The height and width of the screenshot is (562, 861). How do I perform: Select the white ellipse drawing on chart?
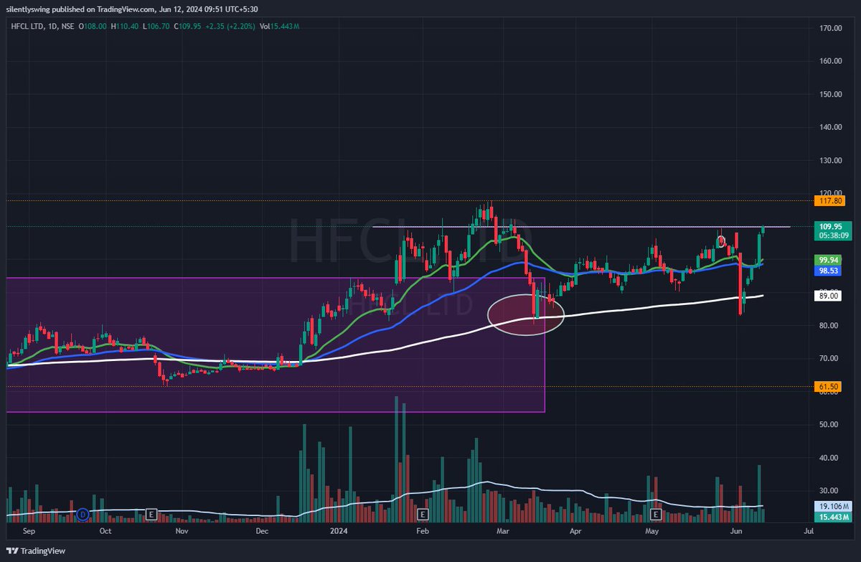[526, 314]
